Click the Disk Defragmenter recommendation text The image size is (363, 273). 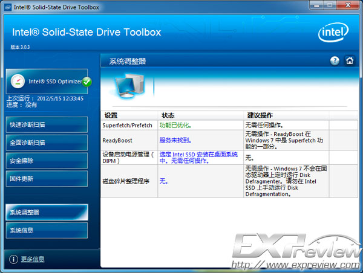[286, 181]
